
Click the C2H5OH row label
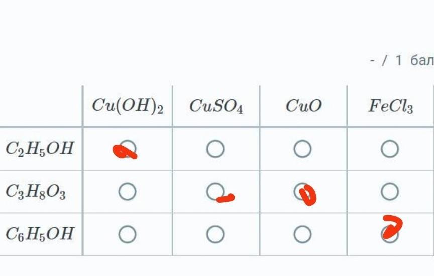point(40,149)
